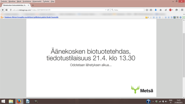Bookmark this page with the star icon
185x104 pixels.
coord(147,10)
